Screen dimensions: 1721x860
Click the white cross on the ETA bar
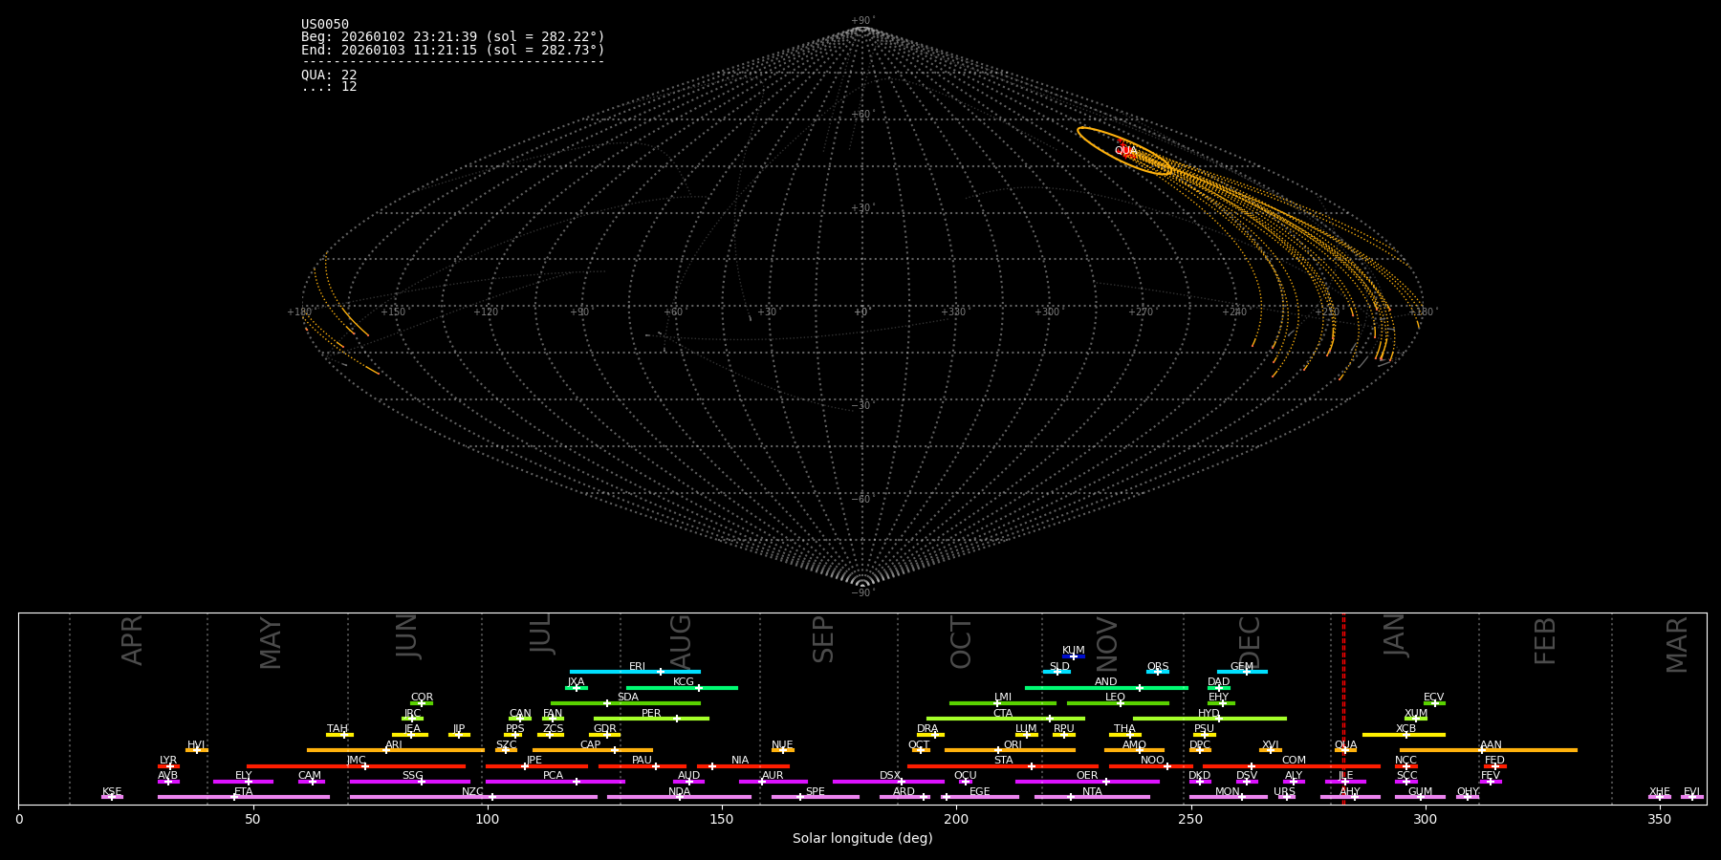click(x=234, y=797)
